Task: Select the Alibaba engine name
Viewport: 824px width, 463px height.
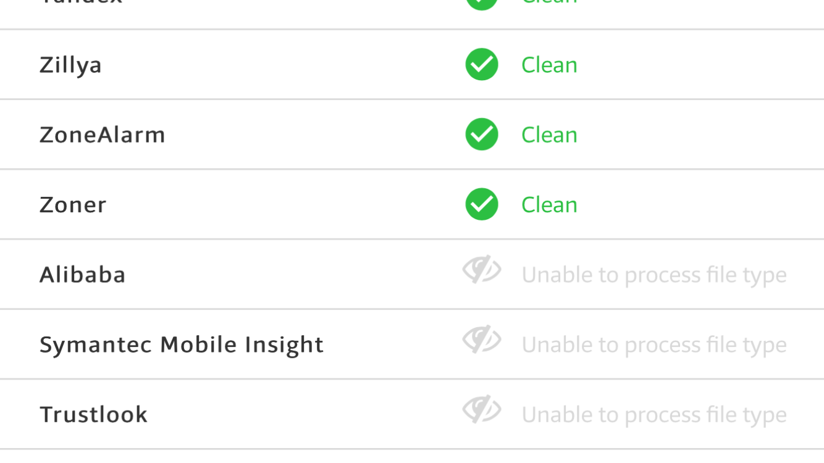Action: coord(83,274)
